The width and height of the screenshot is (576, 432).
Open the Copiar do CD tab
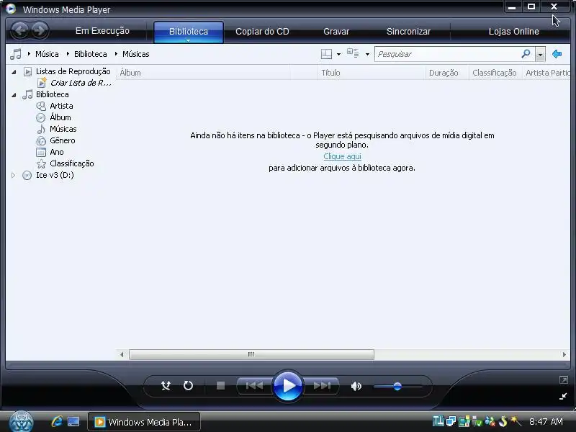pyautogui.click(x=262, y=32)
